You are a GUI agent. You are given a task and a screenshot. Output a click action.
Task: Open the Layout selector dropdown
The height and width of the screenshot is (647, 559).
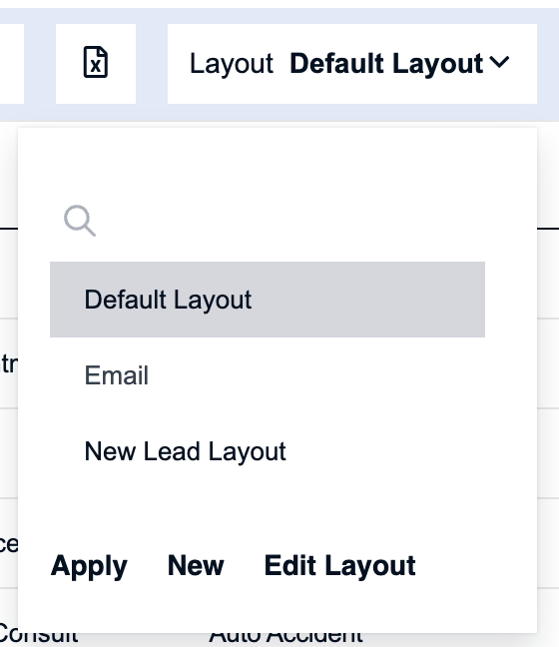pyautogui.click(x=352, y=64)
